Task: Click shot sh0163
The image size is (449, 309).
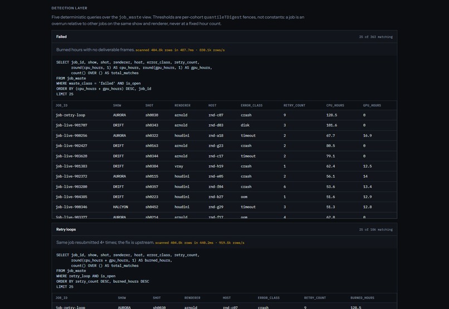Action: (x=152, y=146)
